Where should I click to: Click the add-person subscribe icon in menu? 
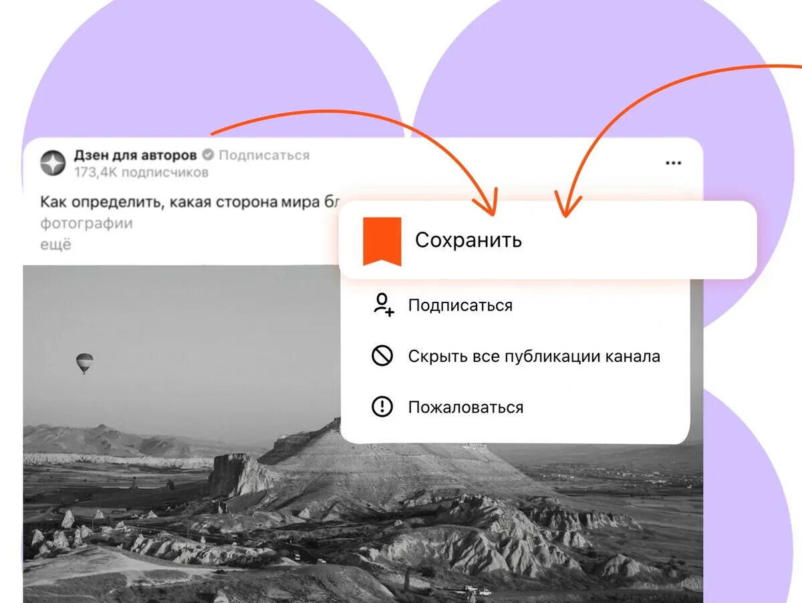383,305
